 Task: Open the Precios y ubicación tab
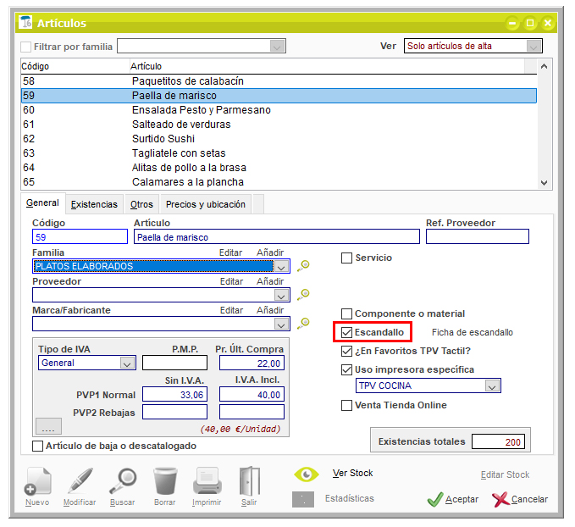[206, 204]
